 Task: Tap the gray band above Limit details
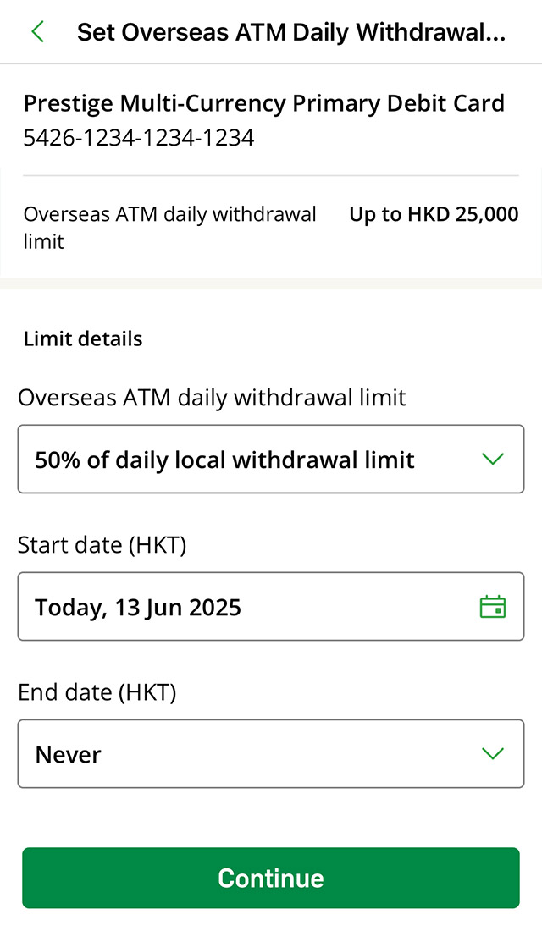[x=271, y=284]
